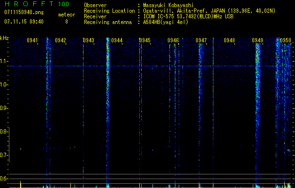This screenshot has width=295, height=188.
Task: Click the 0946 time marker
Action: tap(173, 40)
